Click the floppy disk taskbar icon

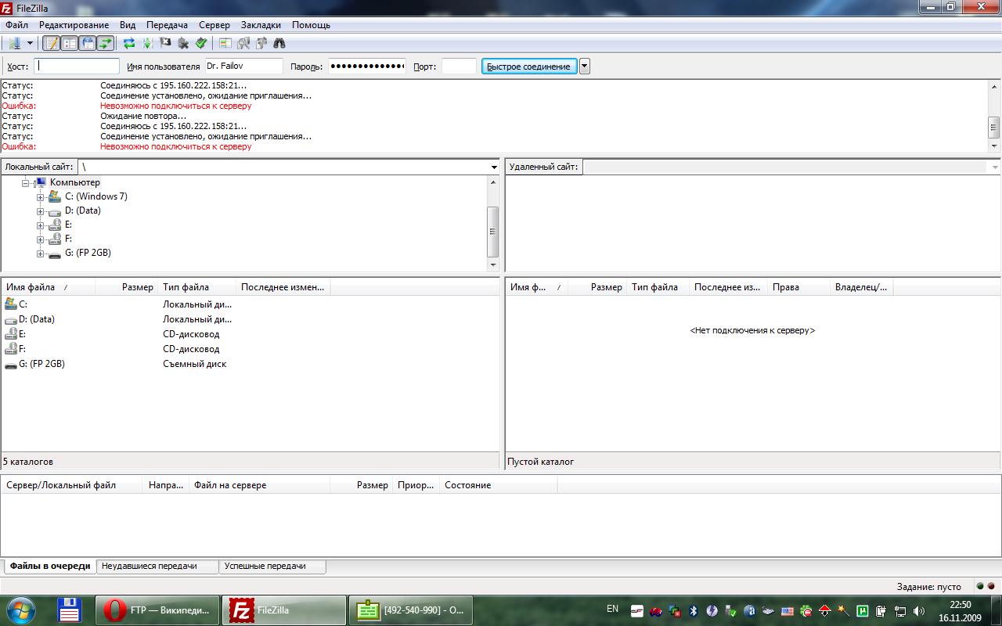pyautogui.click(x=69, y=610)
